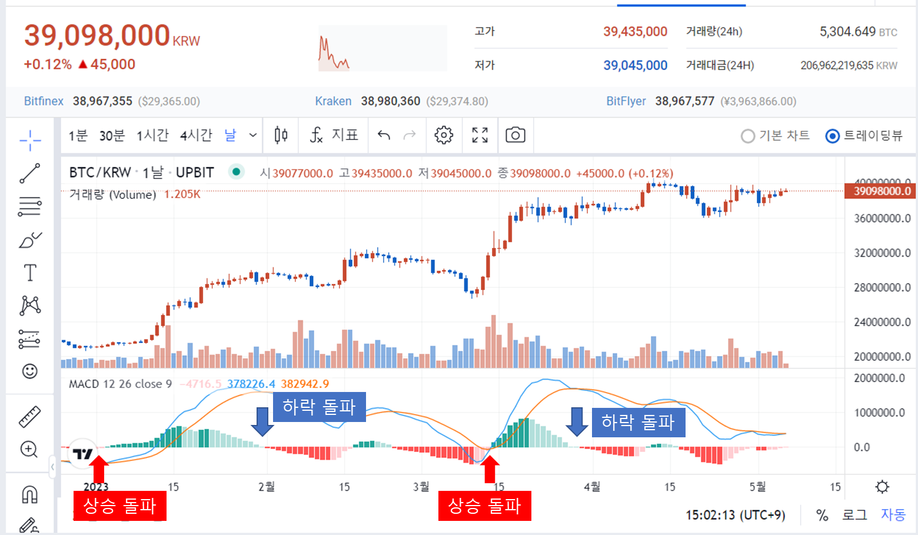Click the change figure +0.12% ▲45,000
Image resolution: width=918 pixels, height=535 pixels.
(79, 64)
